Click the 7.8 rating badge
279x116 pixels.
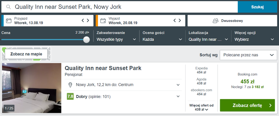70,96
